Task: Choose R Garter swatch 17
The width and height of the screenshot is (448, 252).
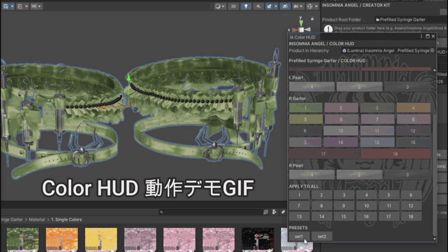Action: tap(324, 154)
